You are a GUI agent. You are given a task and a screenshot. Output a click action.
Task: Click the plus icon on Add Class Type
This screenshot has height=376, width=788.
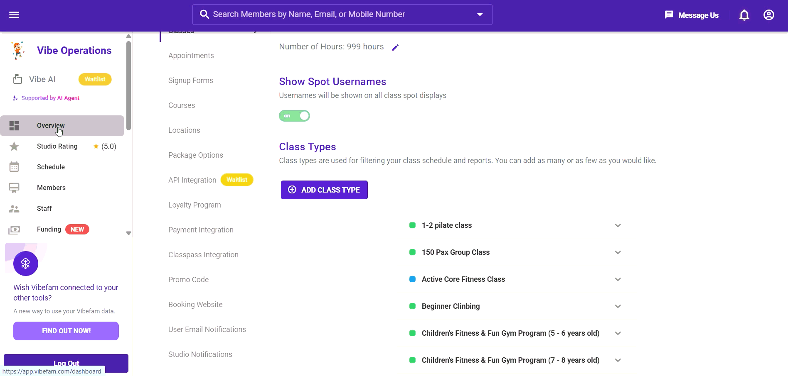coord(292,190)
